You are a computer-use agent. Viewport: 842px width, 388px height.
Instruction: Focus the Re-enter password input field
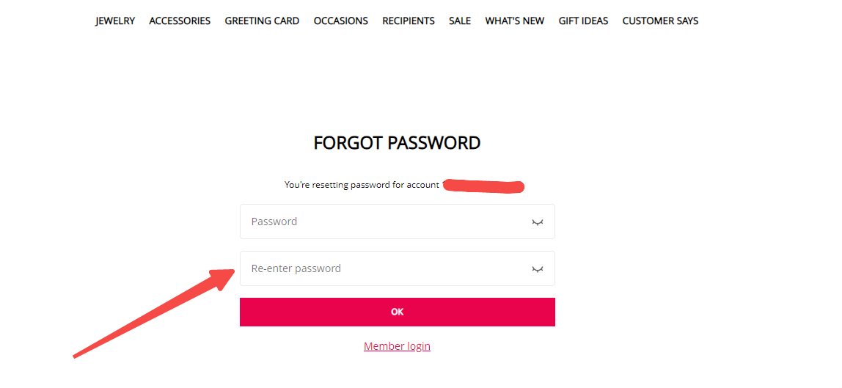(381, 268)
